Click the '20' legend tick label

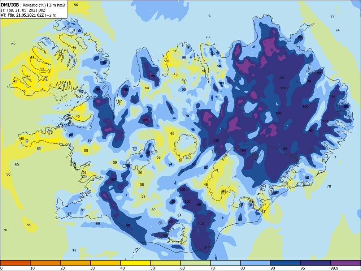coord(62,268)
